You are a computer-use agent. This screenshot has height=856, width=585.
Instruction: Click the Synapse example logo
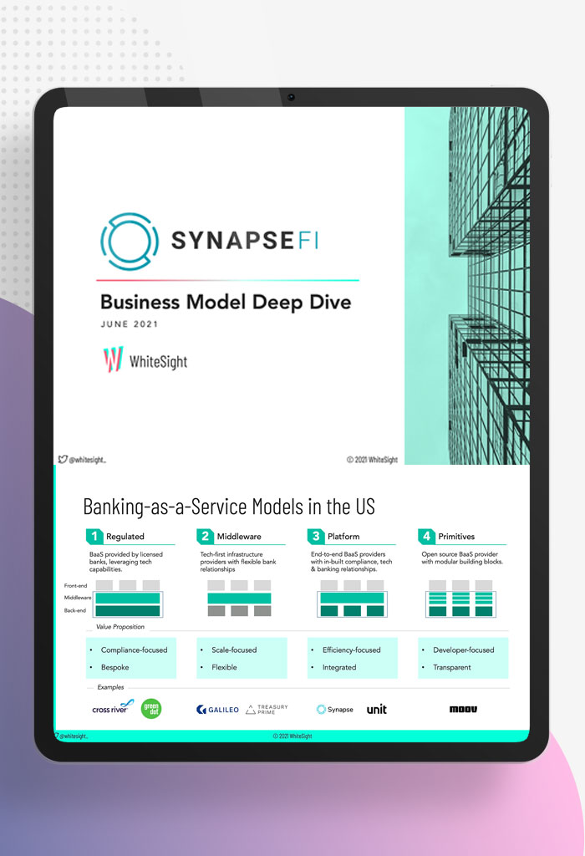pyautogui.click(x=334, y=709)
